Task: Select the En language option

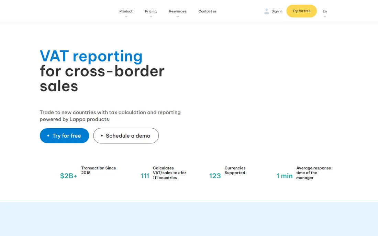Action: click(x=325, y=11)
